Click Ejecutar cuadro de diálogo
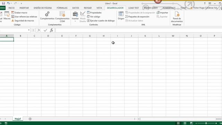 (x=101, y=20)
